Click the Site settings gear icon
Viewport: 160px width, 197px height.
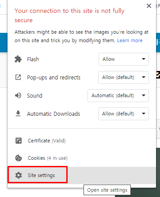click(19, 175)
